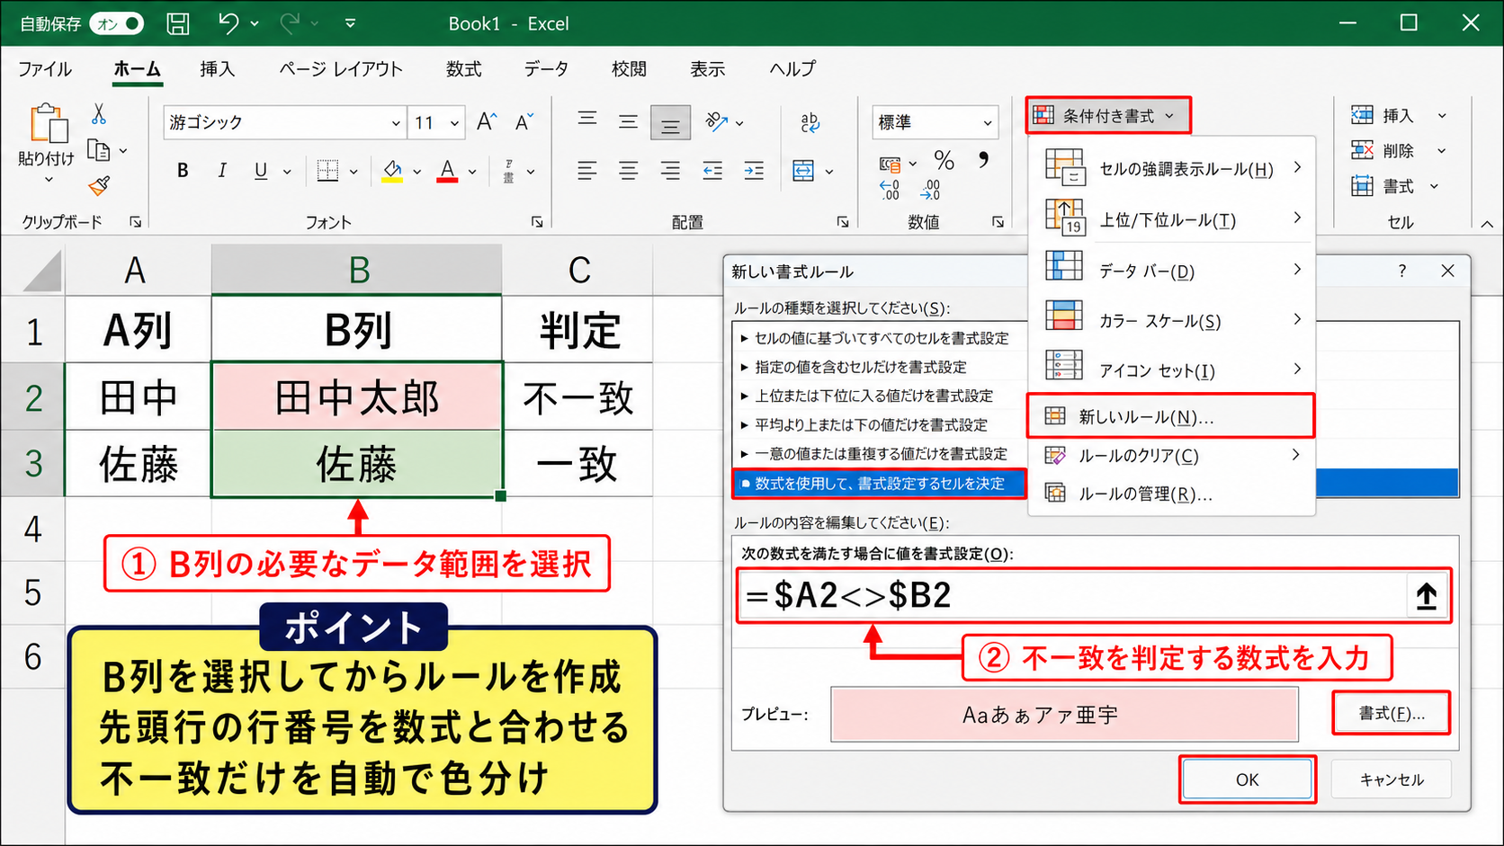Open the fill color dropdown arrow
This screenshot has height=846, width=1504.
coord(416,171)
